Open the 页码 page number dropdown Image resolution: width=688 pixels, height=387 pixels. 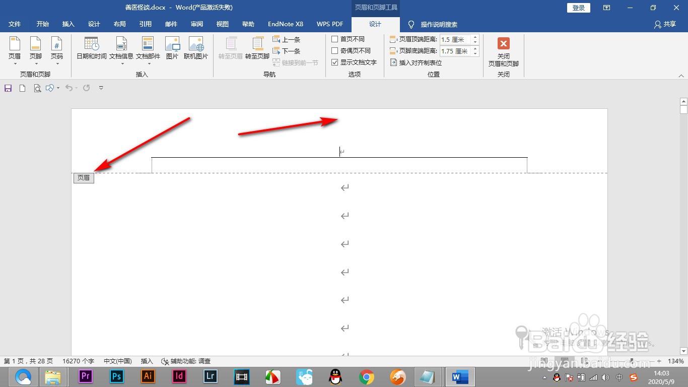(56, 51)
